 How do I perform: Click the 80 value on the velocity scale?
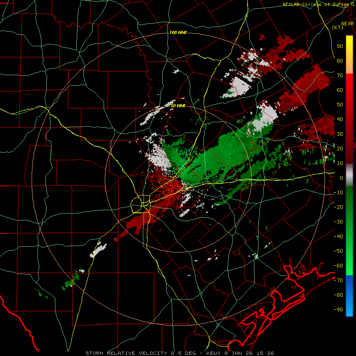click(340, 61)
